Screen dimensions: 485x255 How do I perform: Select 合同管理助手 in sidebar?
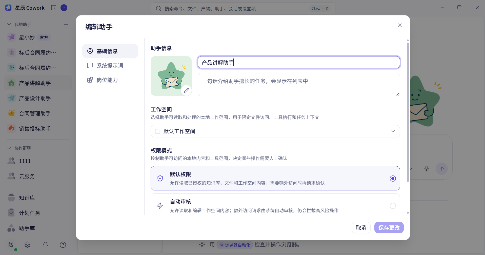(38, 113)
